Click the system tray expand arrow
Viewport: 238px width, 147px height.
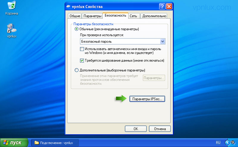tap(228, 143)
